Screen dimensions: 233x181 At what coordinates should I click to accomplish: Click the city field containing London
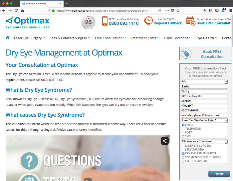(204, 101)
